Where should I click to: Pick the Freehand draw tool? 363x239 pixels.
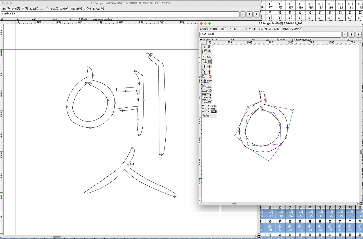[204, 52]
